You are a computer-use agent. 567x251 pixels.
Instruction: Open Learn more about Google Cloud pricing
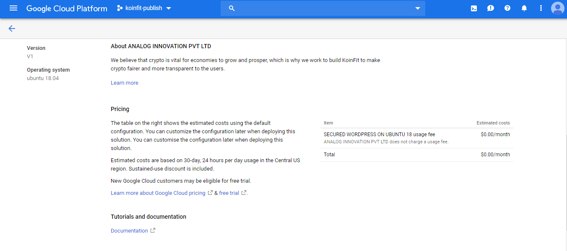pos(158,193)
